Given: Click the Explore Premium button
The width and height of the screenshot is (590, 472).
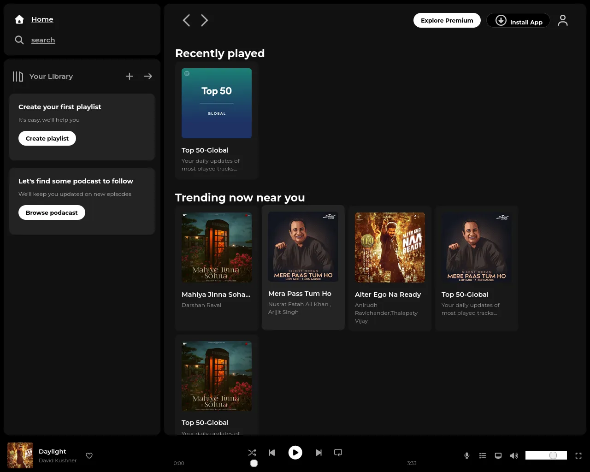Looking at the screenshot, I should [x=447, y=20].
